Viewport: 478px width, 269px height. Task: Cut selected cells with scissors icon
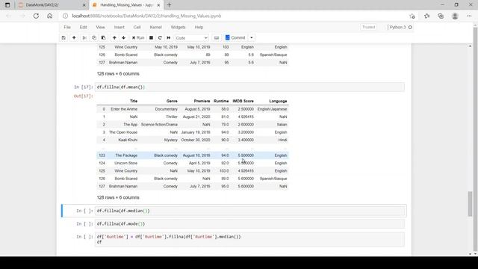coord(84,38)
